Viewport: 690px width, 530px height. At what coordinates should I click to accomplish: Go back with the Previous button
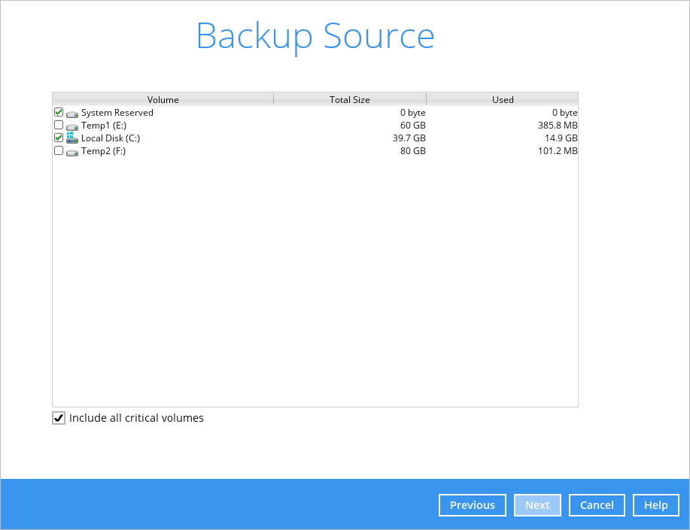(x=473, y=505)
